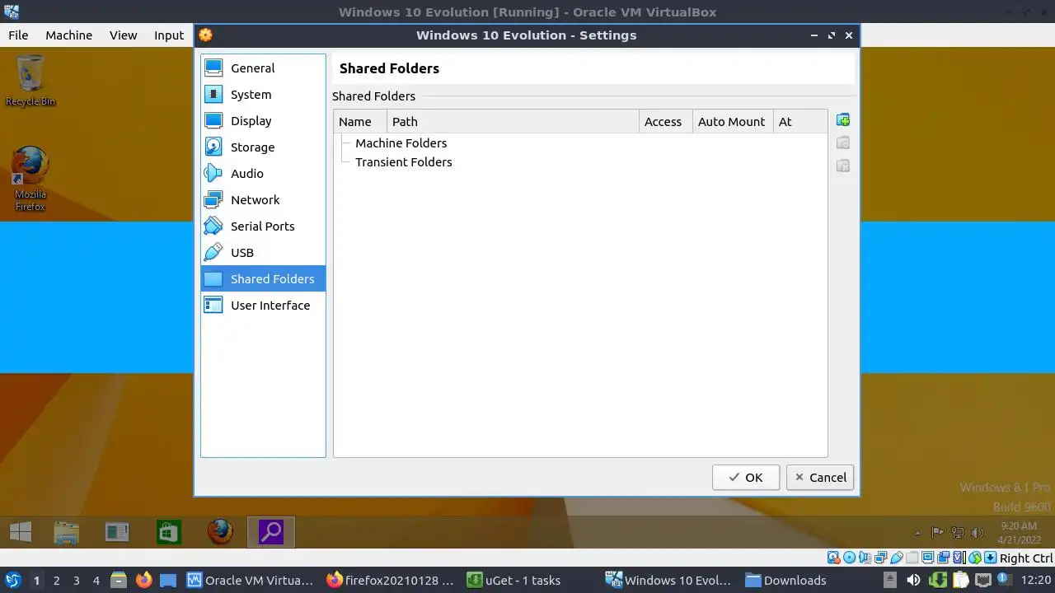Open System settings category
Viewport: 1055px width, 593px height.
click(263, 95)
